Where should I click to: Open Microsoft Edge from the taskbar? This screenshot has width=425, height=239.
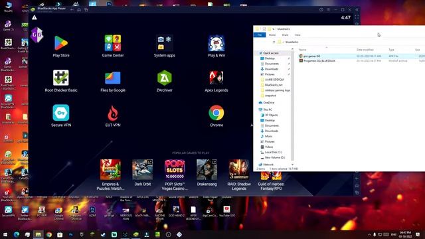(17, 234)
